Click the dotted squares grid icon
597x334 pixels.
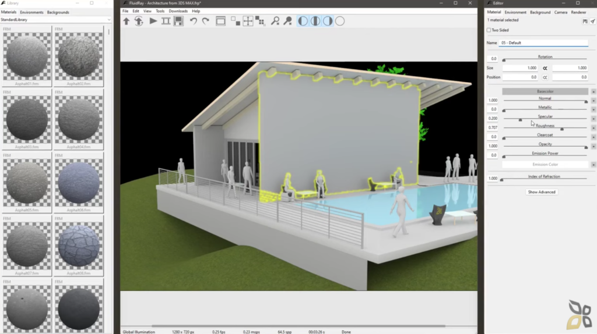point(260,22)
